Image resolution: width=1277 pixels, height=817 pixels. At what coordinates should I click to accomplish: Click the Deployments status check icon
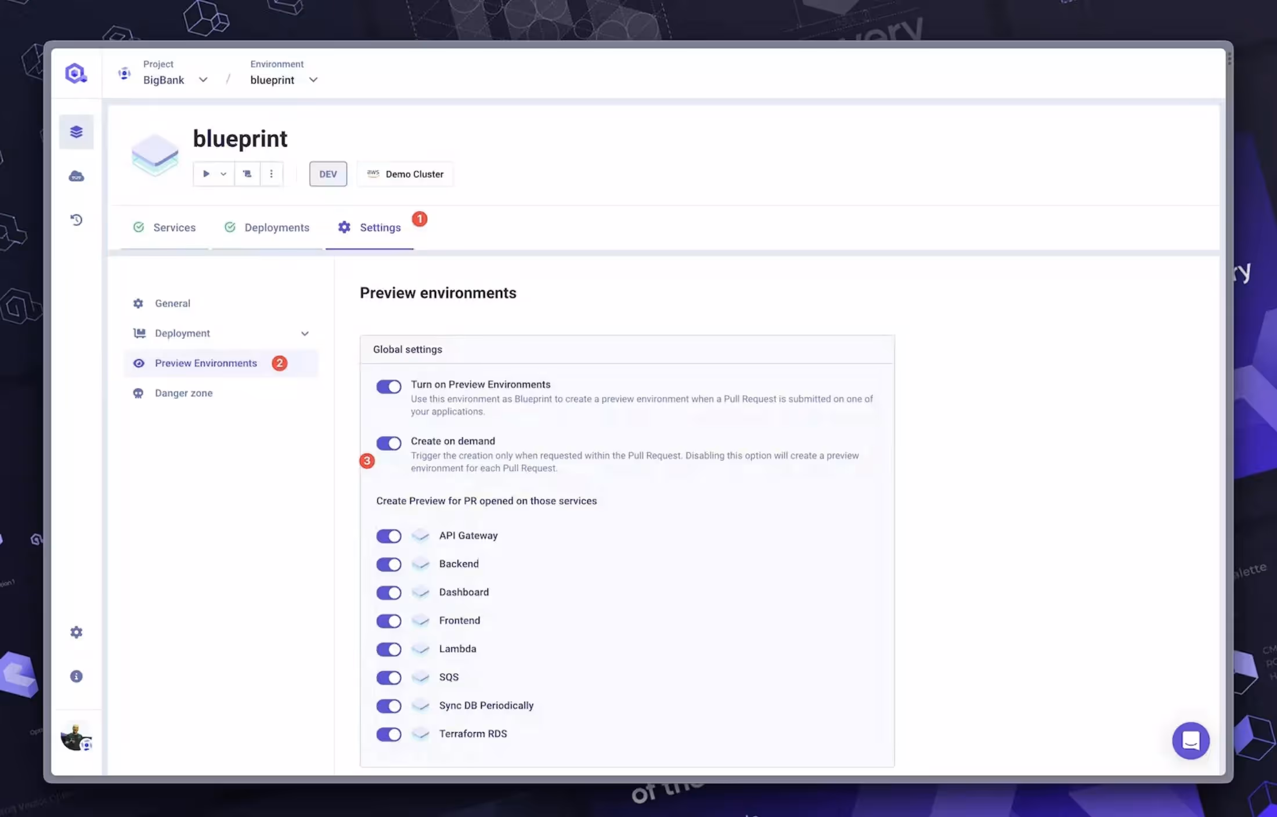(x=230, y=227)
